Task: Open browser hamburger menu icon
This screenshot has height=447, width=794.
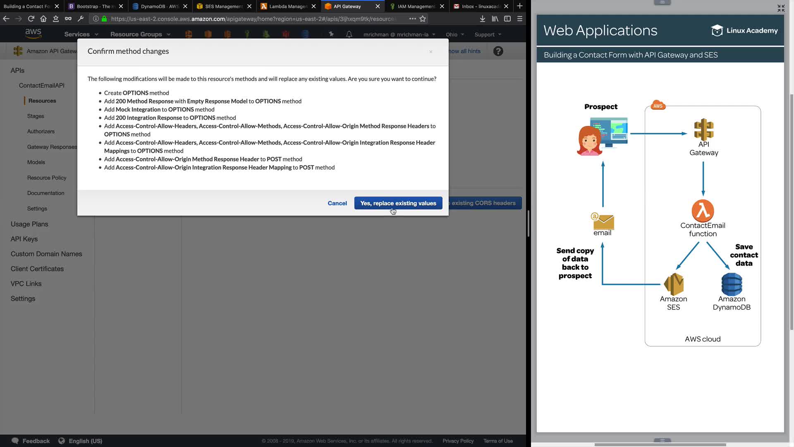Action: point(520,19)
